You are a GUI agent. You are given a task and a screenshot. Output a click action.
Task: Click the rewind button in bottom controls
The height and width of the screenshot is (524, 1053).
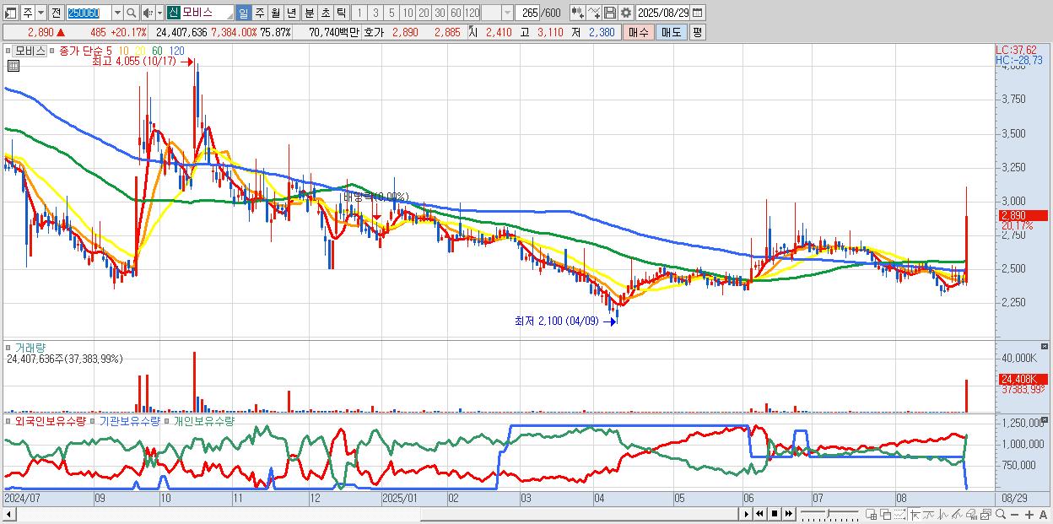tap(759, 515)
